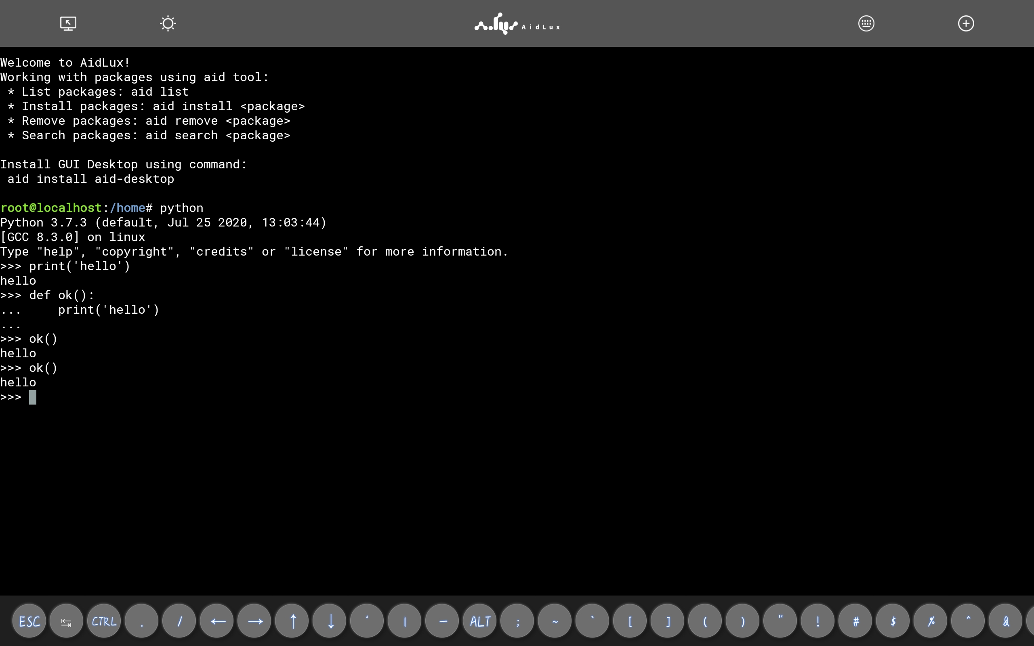Click 'List packages: aid list' line
Image resolution: width=1034 pixels, height=646 pixels.
pyautogui.click(x=98, y=92)
